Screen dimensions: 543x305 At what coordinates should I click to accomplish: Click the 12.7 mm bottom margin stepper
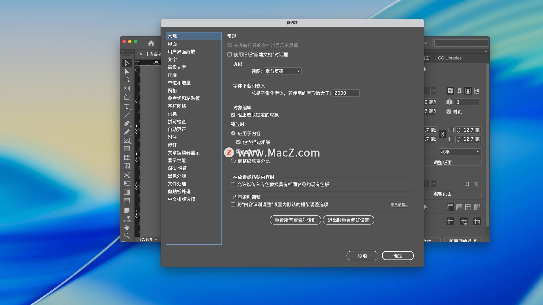click(x=459, y=139)
